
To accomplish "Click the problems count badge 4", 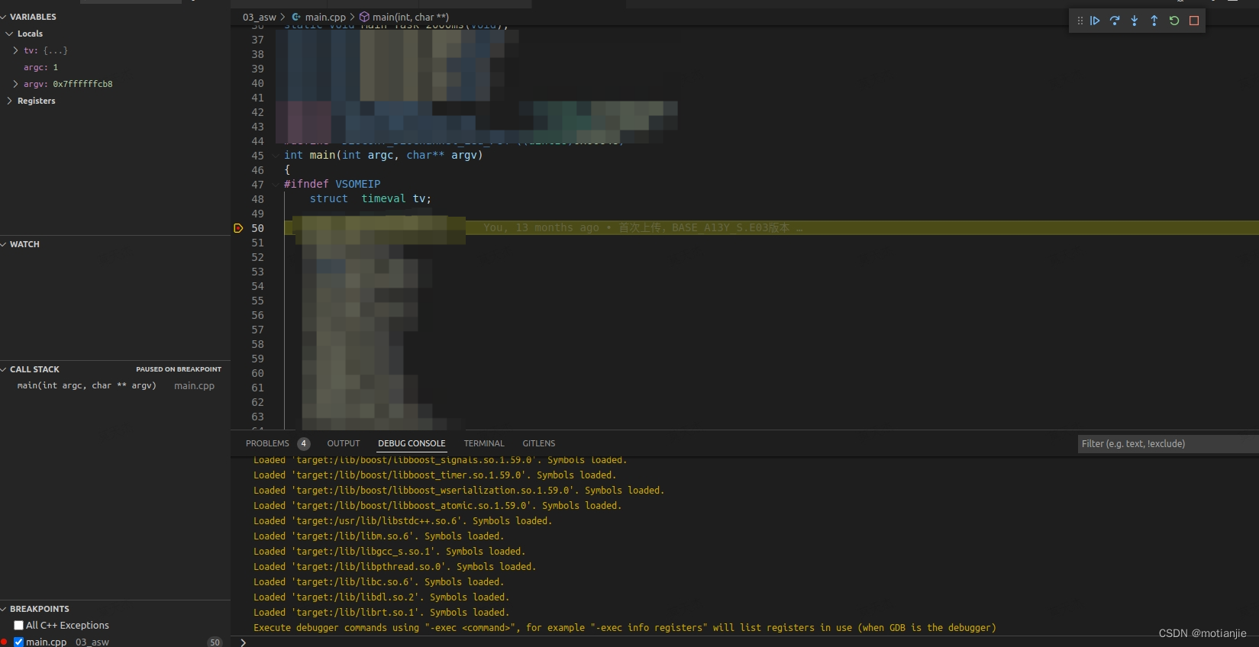I will point(304,443).
